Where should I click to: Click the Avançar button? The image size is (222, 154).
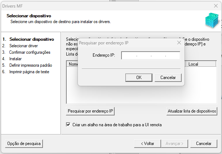pos(174,144)
